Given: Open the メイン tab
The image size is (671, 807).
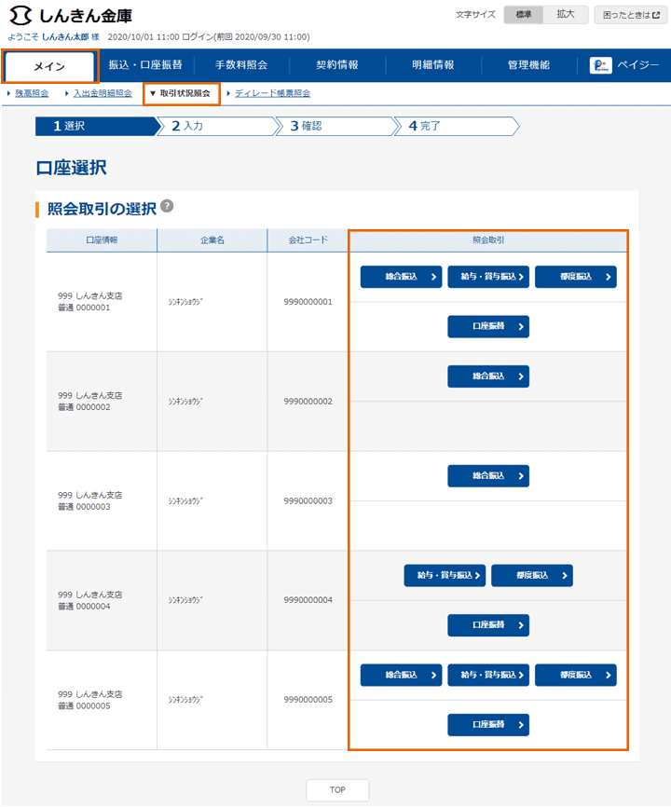Looking at the screenshot, I should tap(49, 66).
